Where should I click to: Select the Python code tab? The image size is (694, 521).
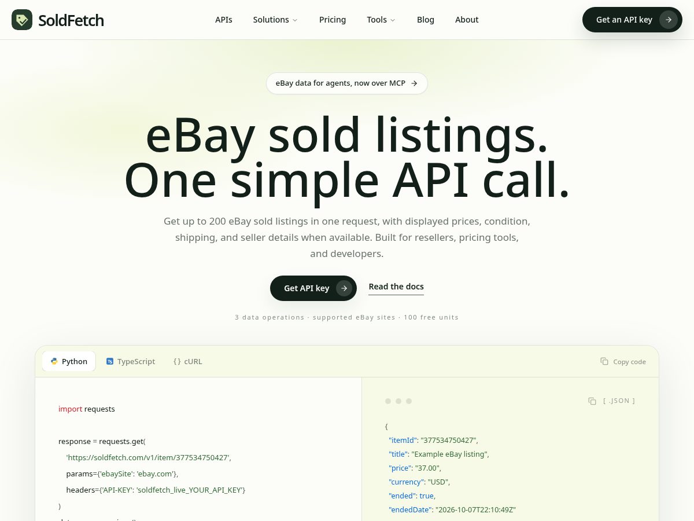point(69,361)
